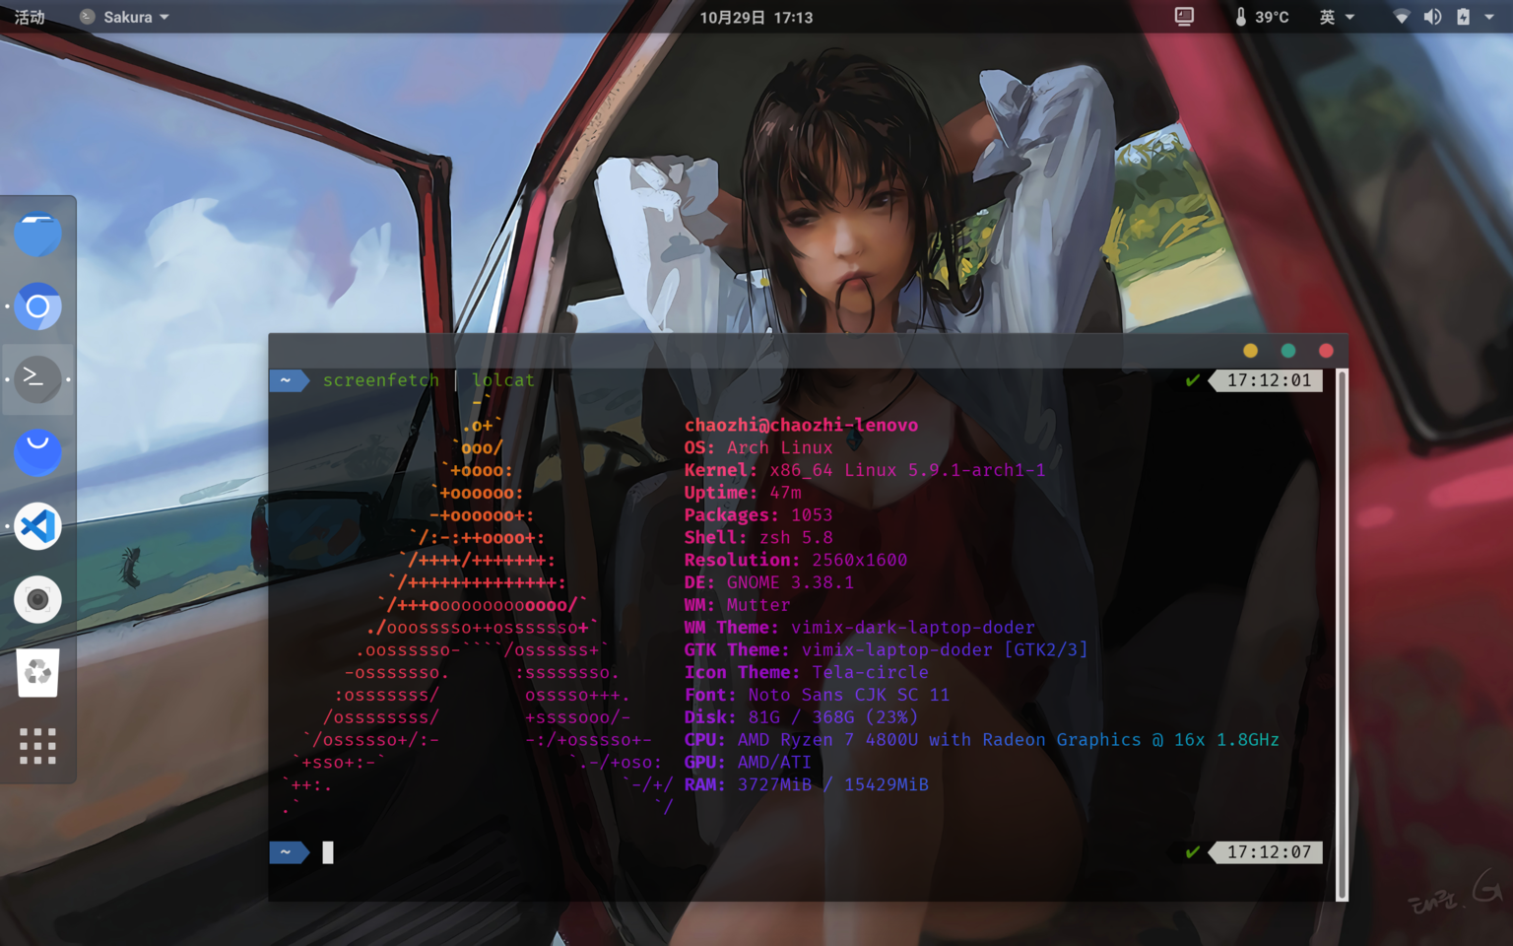Click the terminal cursor at the empty prompt

pyautogui.click(x=328, y=852)
